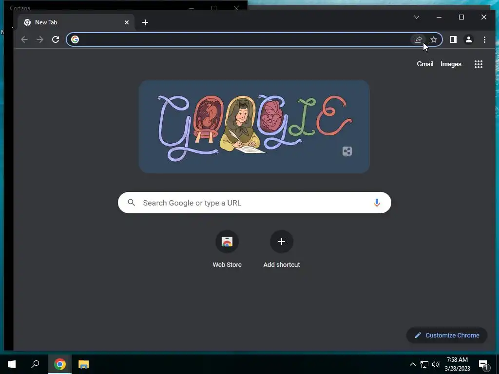Screen dimensions: 499x374
Task: Open Windows taskbar search
Action: point(35,364)
